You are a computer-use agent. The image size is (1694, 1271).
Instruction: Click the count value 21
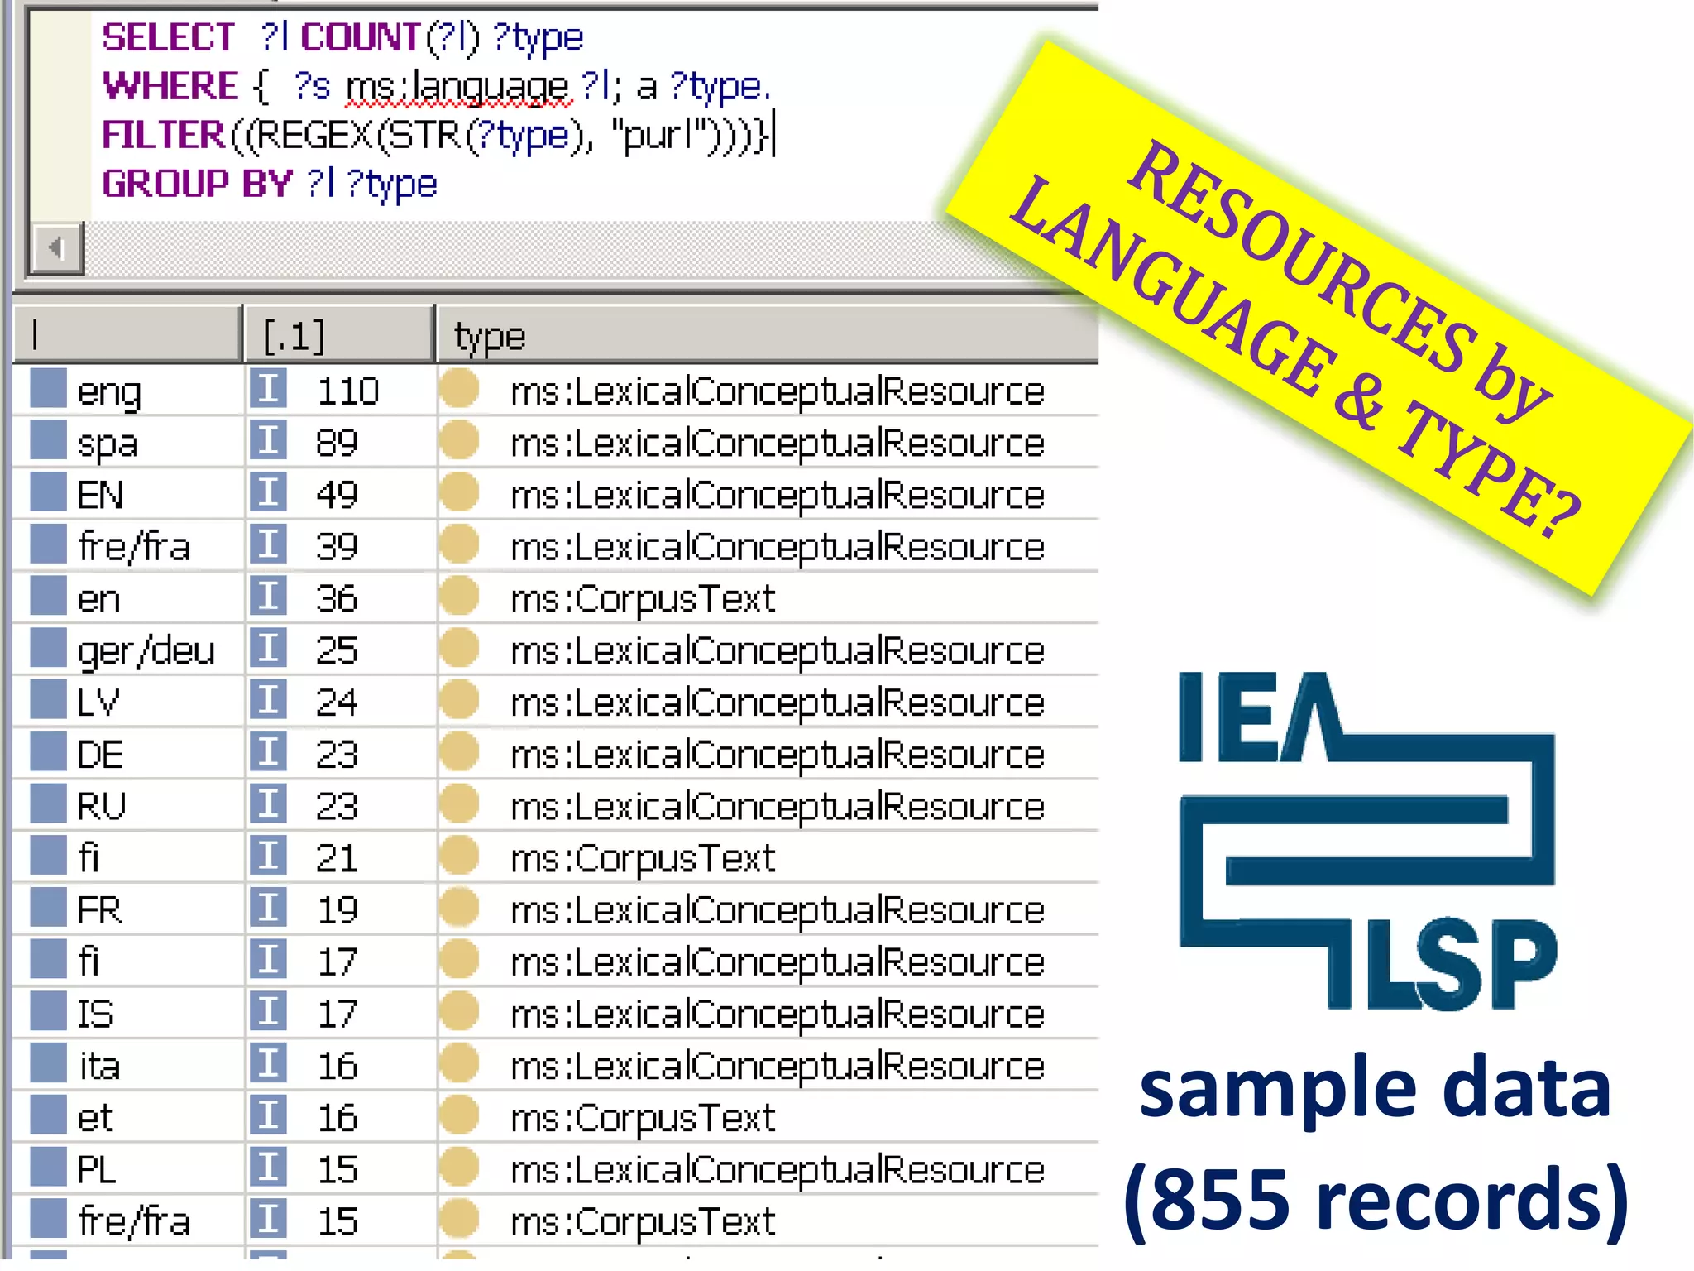337,858
